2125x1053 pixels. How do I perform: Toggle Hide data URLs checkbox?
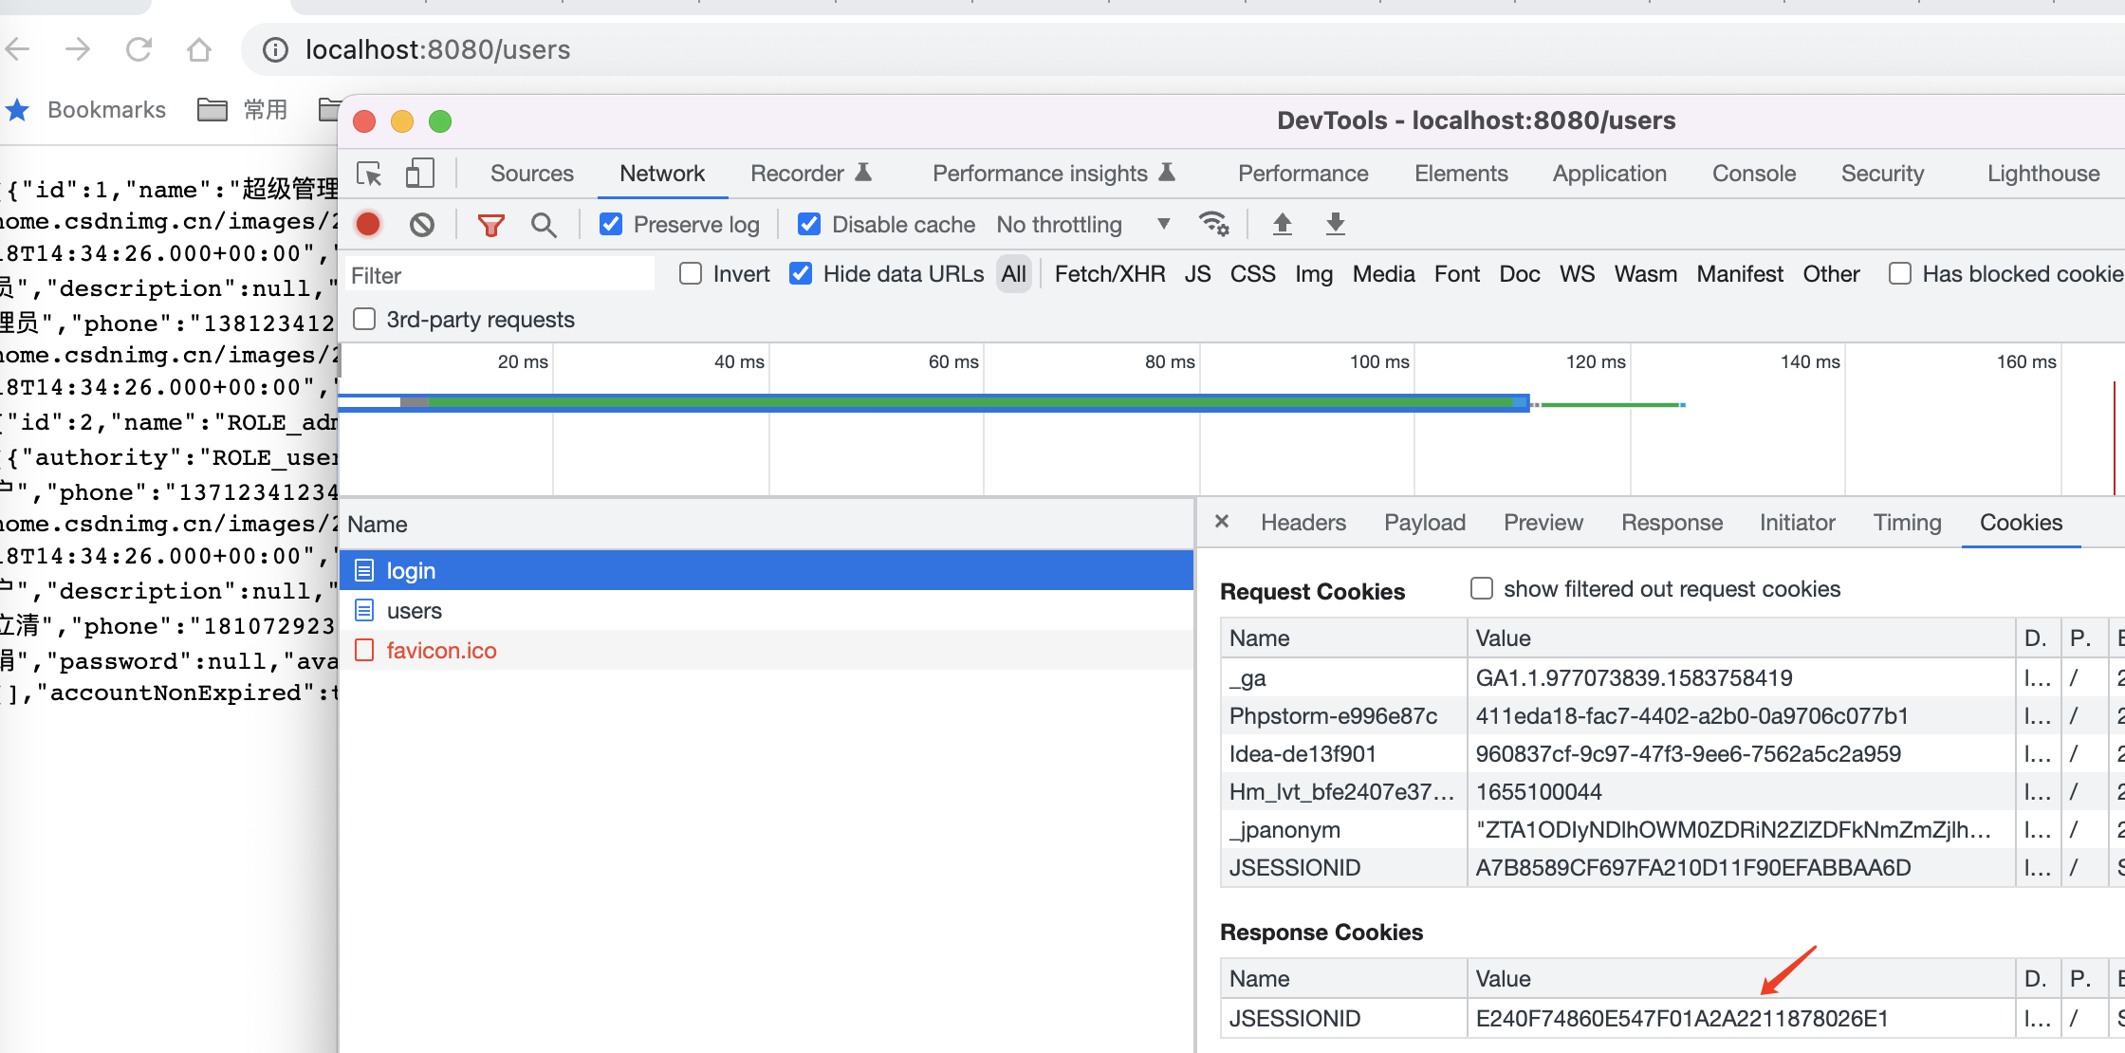[x=801, y=274]
